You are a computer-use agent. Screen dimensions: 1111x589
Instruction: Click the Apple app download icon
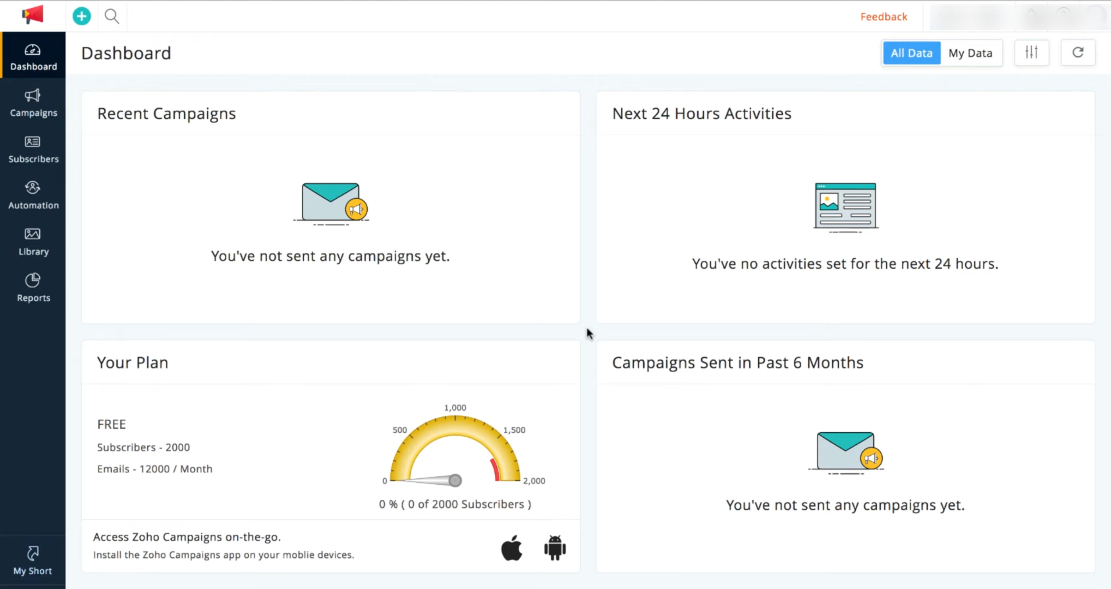511,548
